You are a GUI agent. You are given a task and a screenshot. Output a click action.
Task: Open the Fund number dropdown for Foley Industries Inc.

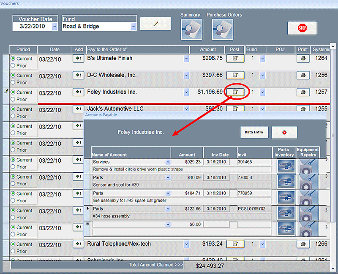pos(262,92)
